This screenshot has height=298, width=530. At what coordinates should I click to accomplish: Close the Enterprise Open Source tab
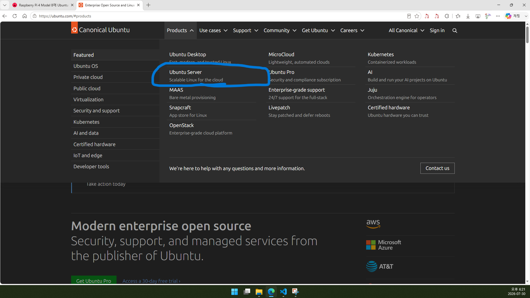tap(138, 5)
